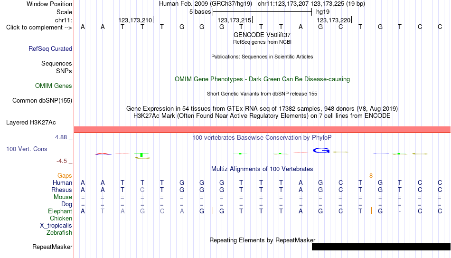Open the OMIM Genes track label

click(54, 86)
